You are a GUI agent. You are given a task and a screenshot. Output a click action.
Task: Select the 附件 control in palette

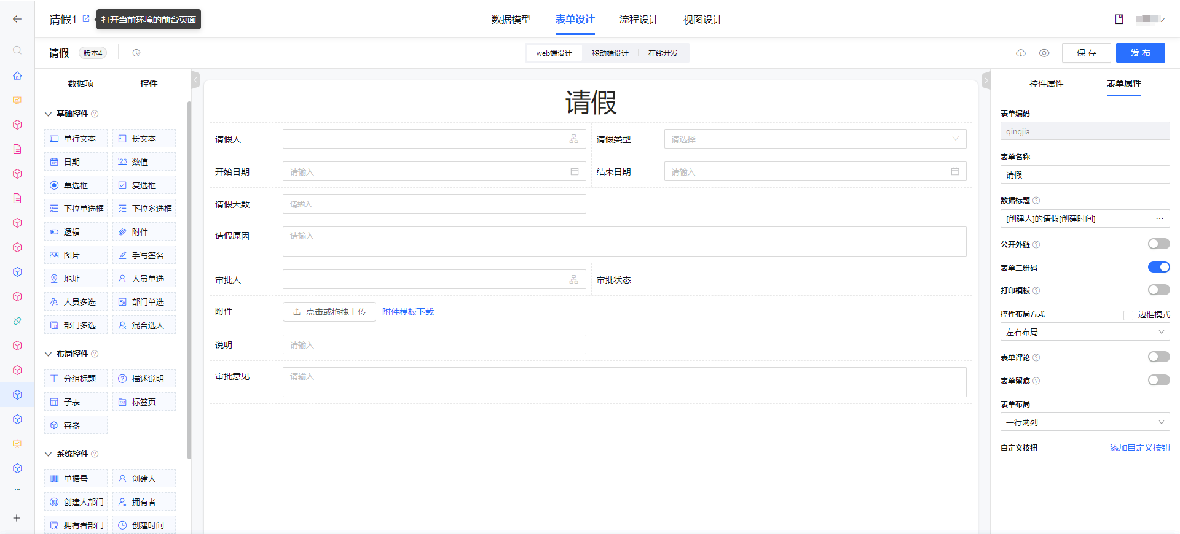pos(144,232)
